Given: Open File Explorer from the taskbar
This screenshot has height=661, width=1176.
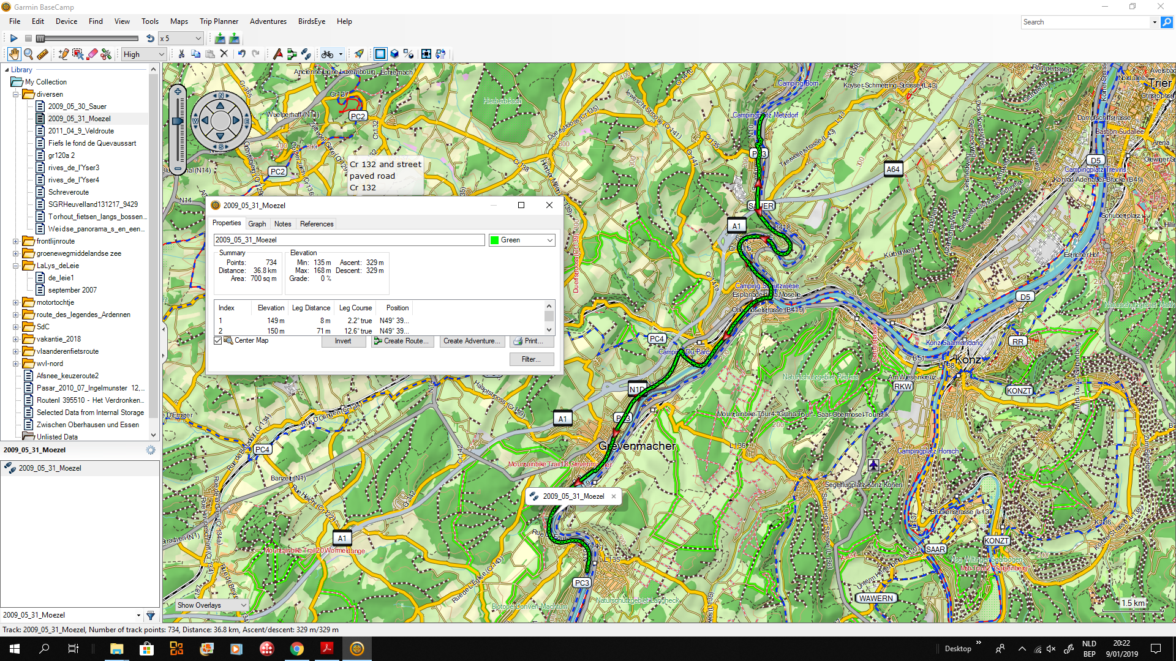Looking at the screenshot, I should tap(116, 649).
